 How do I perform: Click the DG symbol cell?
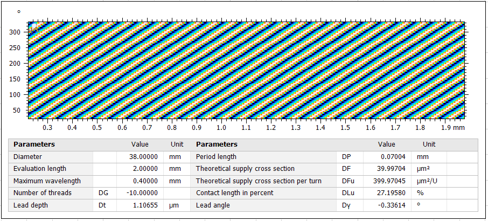coord(103,192)
